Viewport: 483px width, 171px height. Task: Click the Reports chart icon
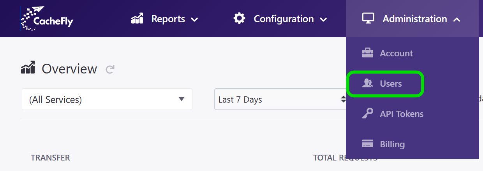pyautogui.click(x=137, y=19)
